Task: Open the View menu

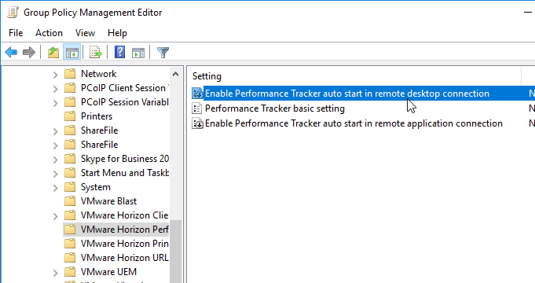Action: tap(85, 33)
